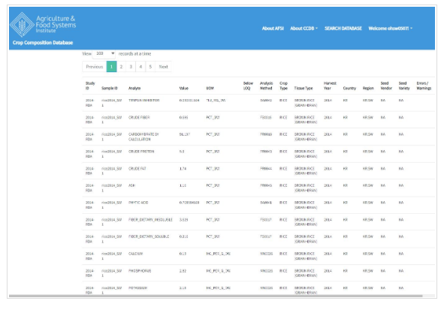Select the ASH analyte cell
Image resolution: width=444 pixels, height=310 pixels.
[131, 185]
